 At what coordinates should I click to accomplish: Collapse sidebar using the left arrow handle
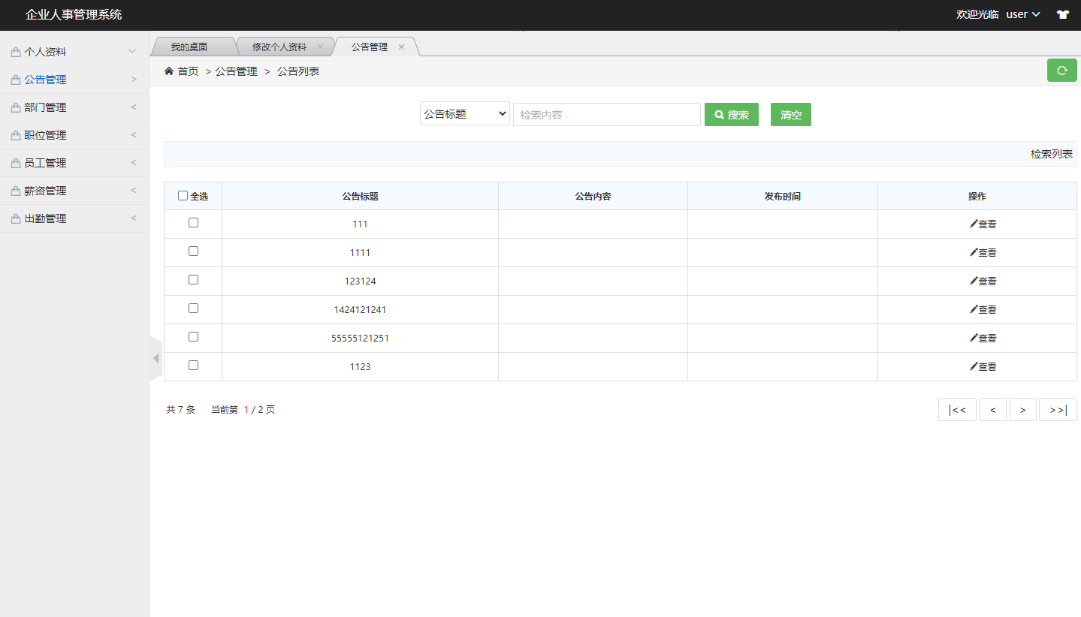(156, 359)
